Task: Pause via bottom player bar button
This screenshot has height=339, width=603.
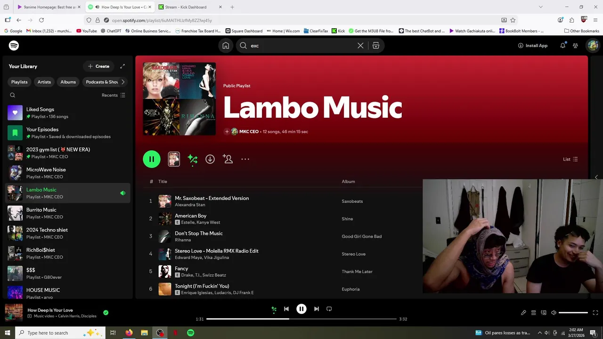Action: pyautogui.click(x=301, y=309)
